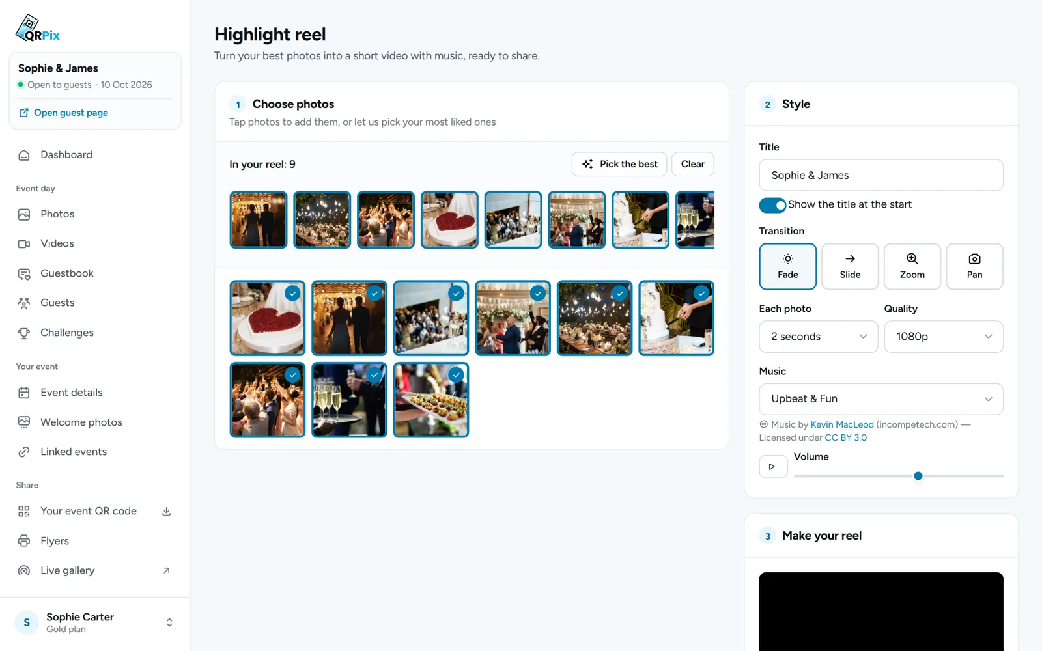The height and width of the screenshot is (651, 1042).
Task: Open the CC BY 3.0 license link
Action: pyautogui.click(x=846, y=437)
